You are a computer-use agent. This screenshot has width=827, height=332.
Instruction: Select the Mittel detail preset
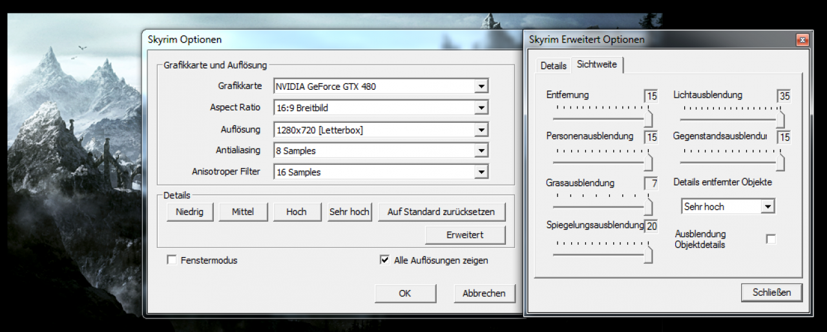(242, 212)
